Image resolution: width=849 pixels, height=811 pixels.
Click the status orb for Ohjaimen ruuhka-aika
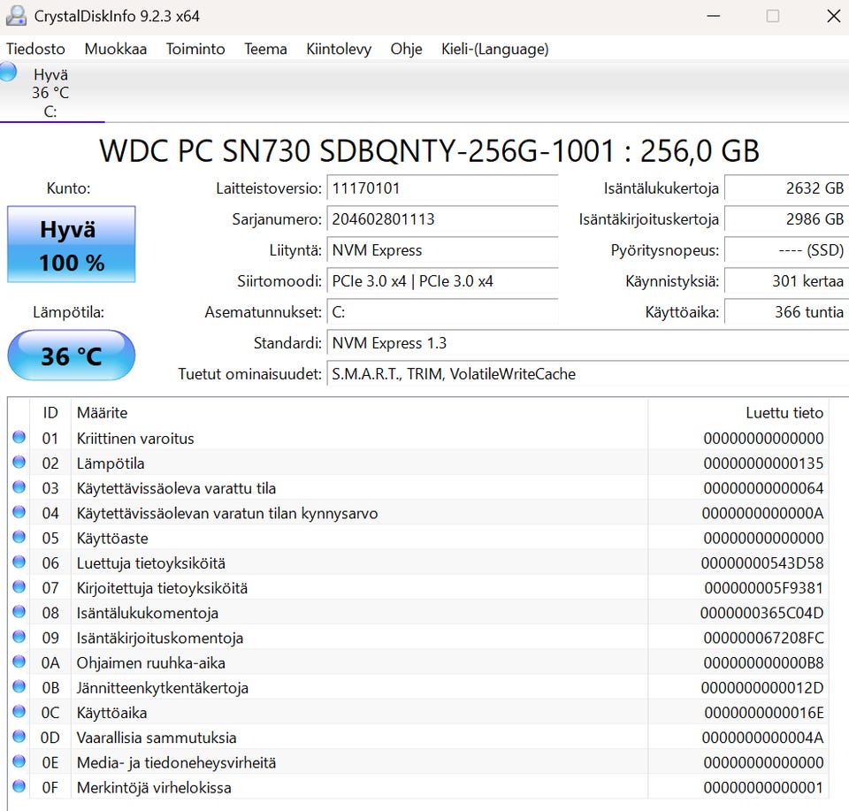coord(19,661)
